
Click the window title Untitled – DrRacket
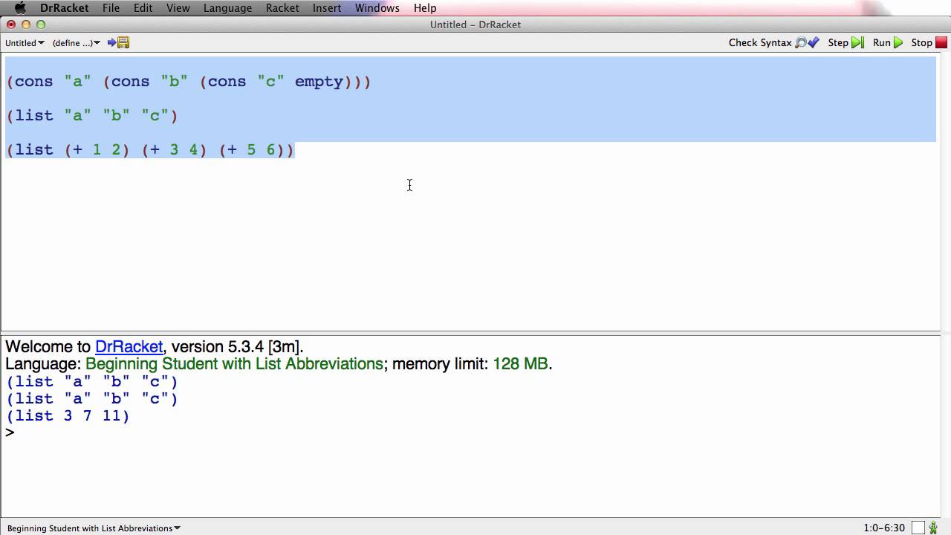click(475, 25)
